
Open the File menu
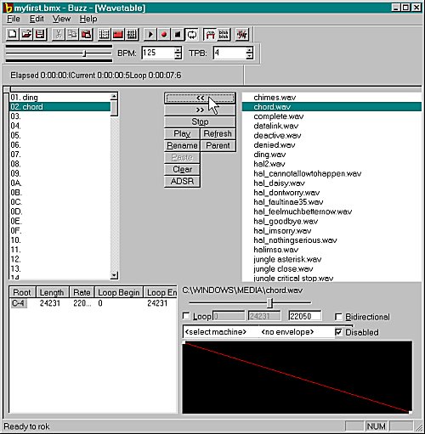pyautogui.click(x=14, y=19)
